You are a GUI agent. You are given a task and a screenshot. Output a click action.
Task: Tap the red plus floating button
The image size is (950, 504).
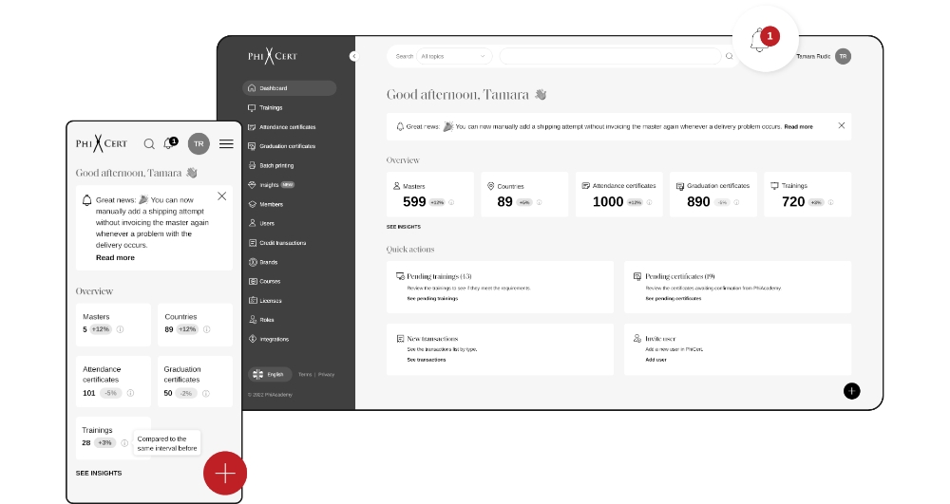point(225,473)
